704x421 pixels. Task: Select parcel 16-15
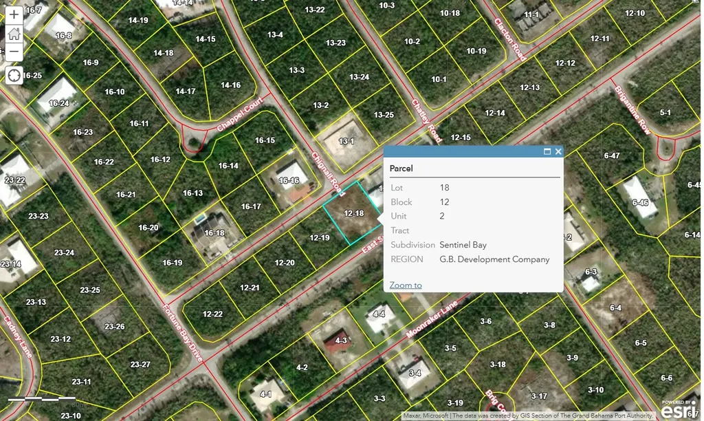(x=265, y=140)
